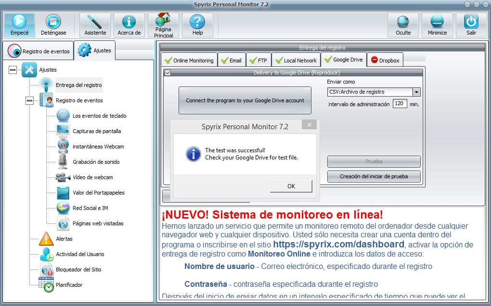Click the Entrega del registro icon
The image size is (491, 306).
[46, 85]
